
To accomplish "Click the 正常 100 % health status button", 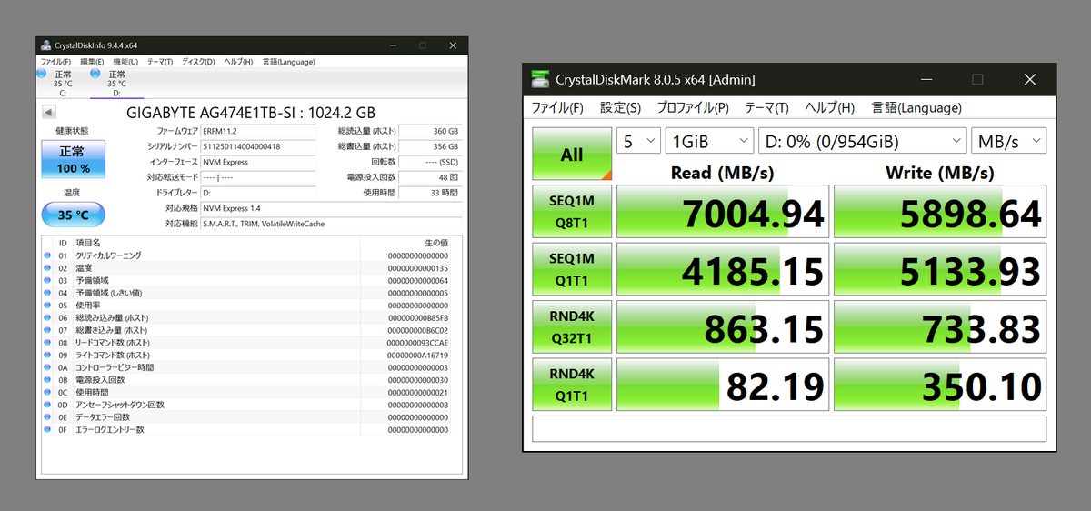I will click(73, 159).
